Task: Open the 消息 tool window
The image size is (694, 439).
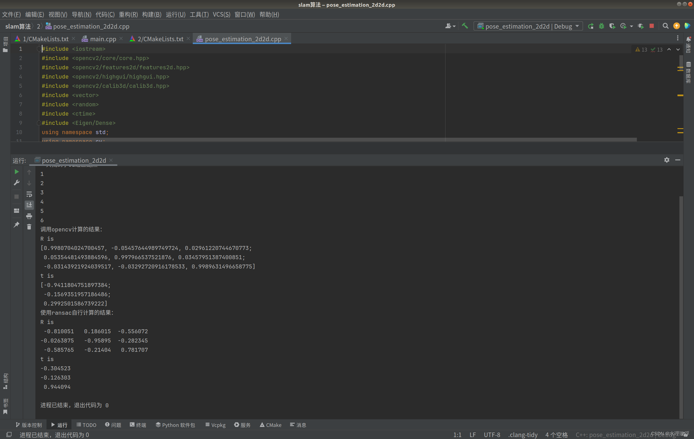Action: [298, 425]
